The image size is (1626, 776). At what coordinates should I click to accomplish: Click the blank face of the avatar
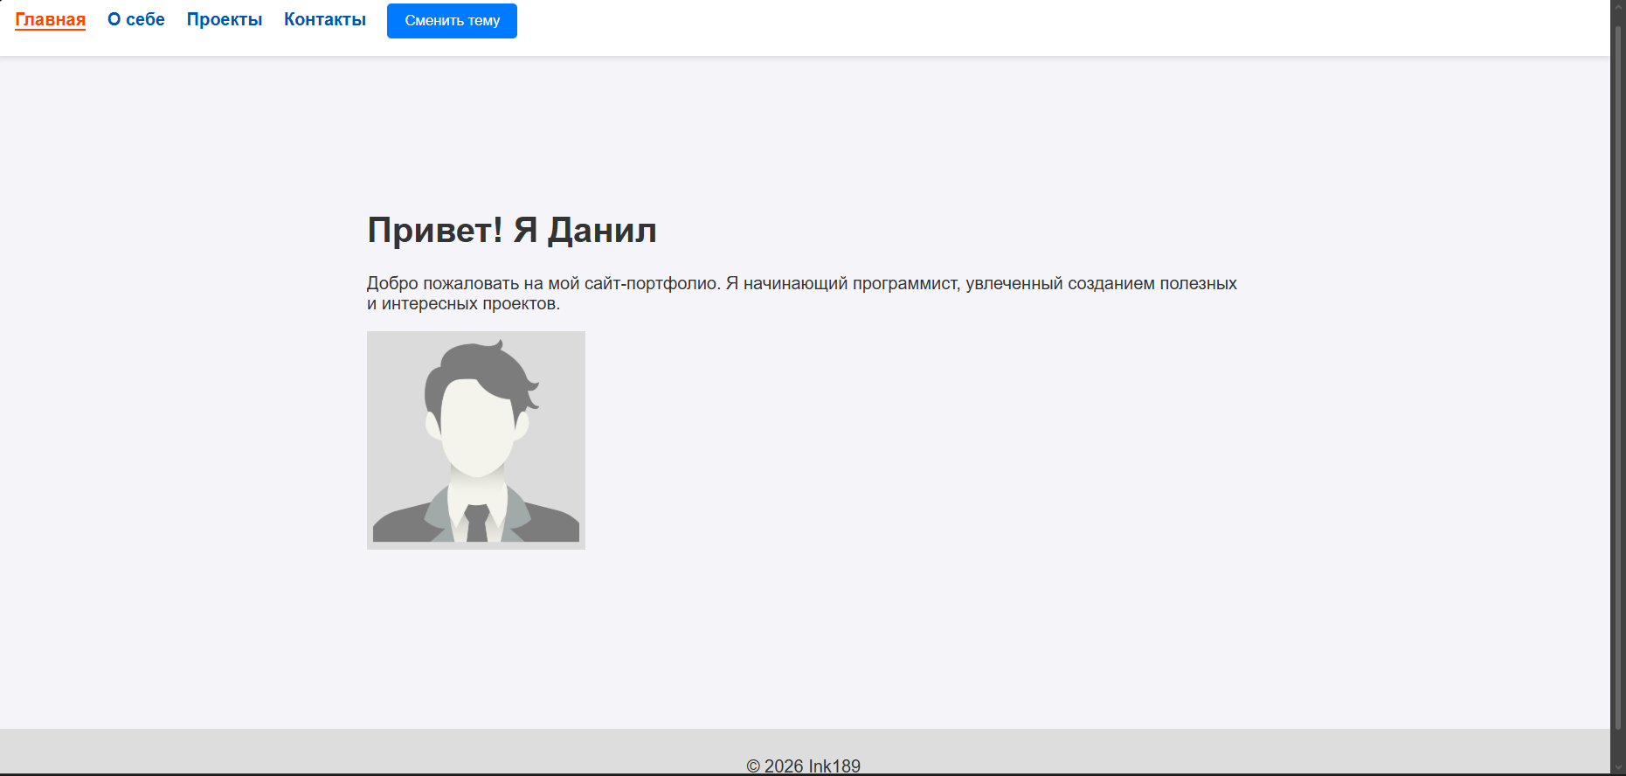[475, 428]
